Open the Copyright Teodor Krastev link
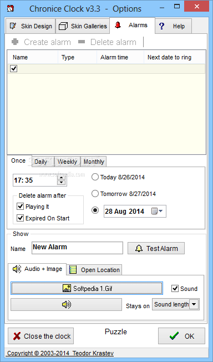Viewport: 213px width, 362px height. (x=60, y=353)
